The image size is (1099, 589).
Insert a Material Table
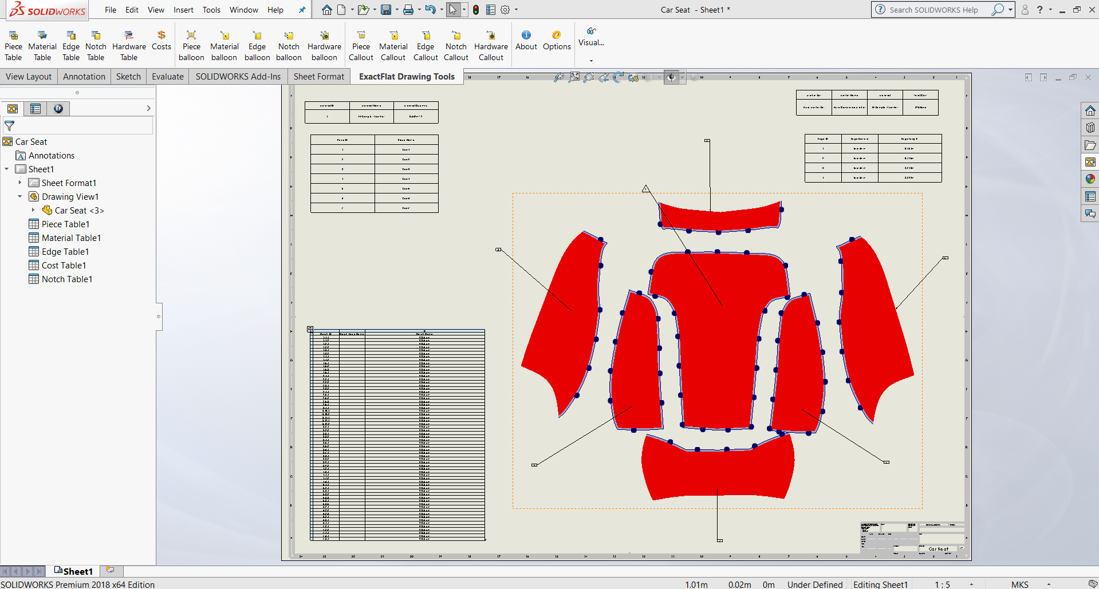click(42, 46)
